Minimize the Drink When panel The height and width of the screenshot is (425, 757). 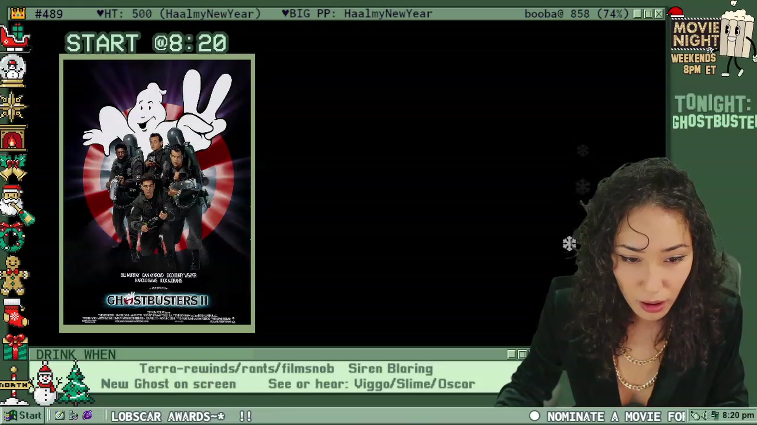coord(512,355)
